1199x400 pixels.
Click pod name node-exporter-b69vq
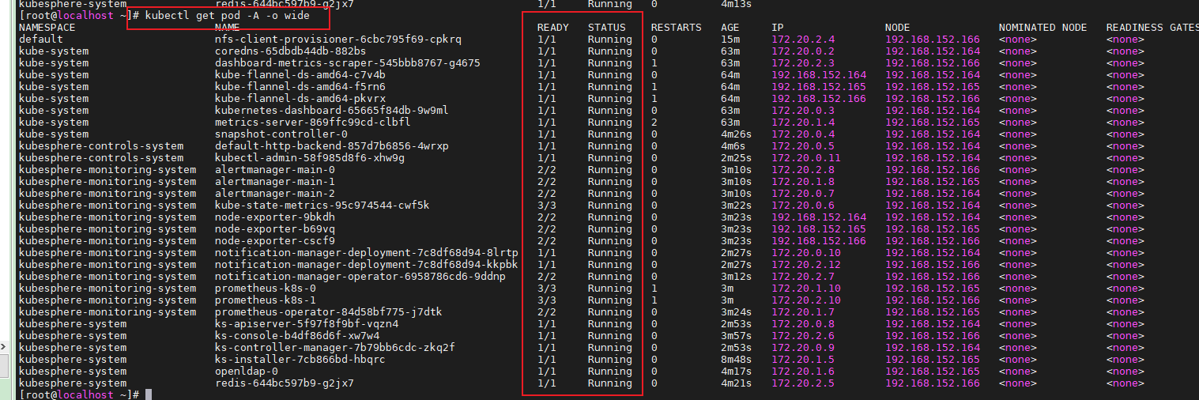pyautogui.click(x=275, y=229)
